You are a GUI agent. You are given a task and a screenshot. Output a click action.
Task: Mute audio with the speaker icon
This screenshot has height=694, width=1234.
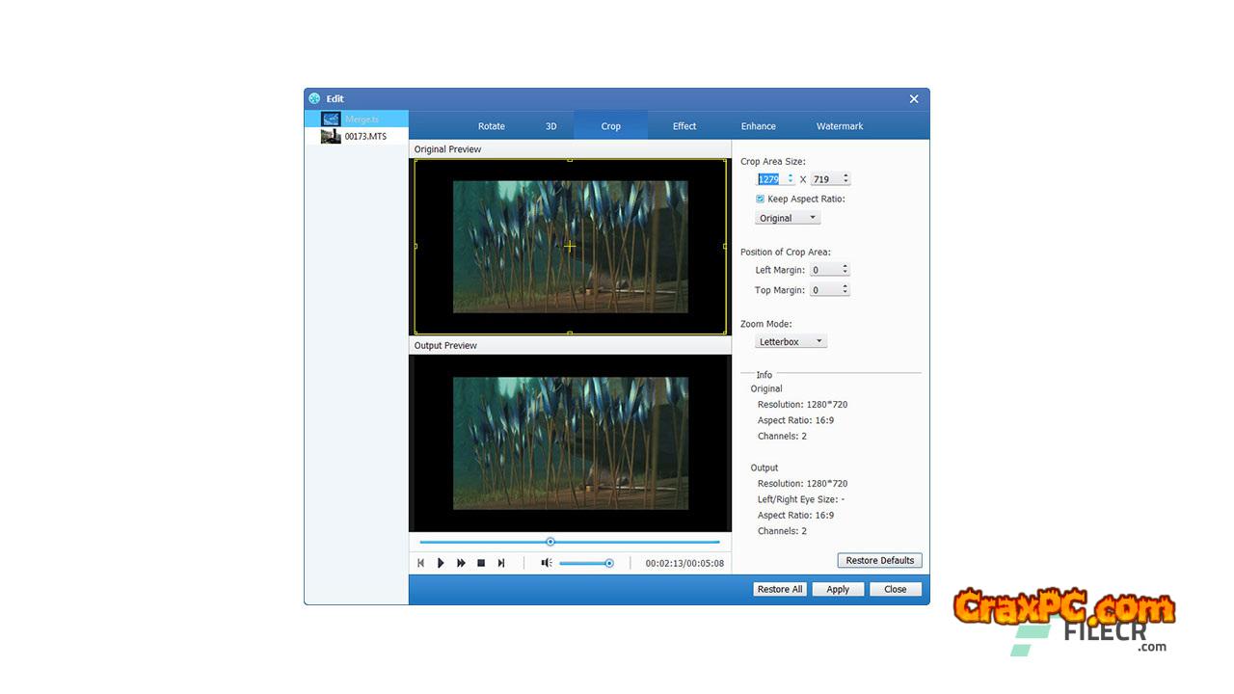tap(546, 563)
